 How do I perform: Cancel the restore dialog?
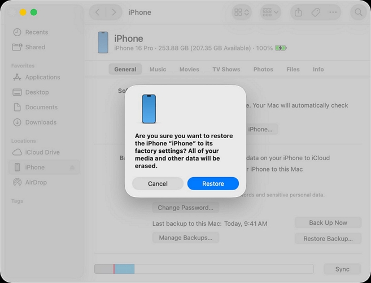point(158,183)
